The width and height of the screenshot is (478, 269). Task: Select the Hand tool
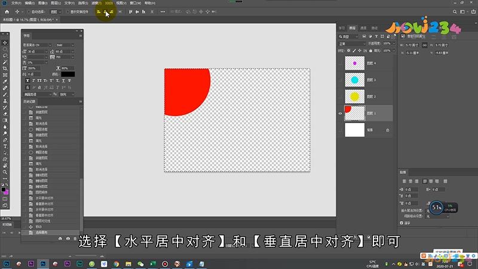pyautogui.click(x=5, y=166)
